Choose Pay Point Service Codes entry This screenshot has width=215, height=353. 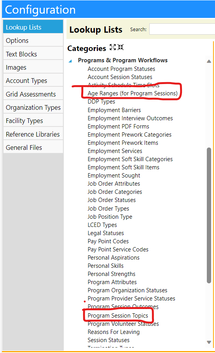[118, 249]
